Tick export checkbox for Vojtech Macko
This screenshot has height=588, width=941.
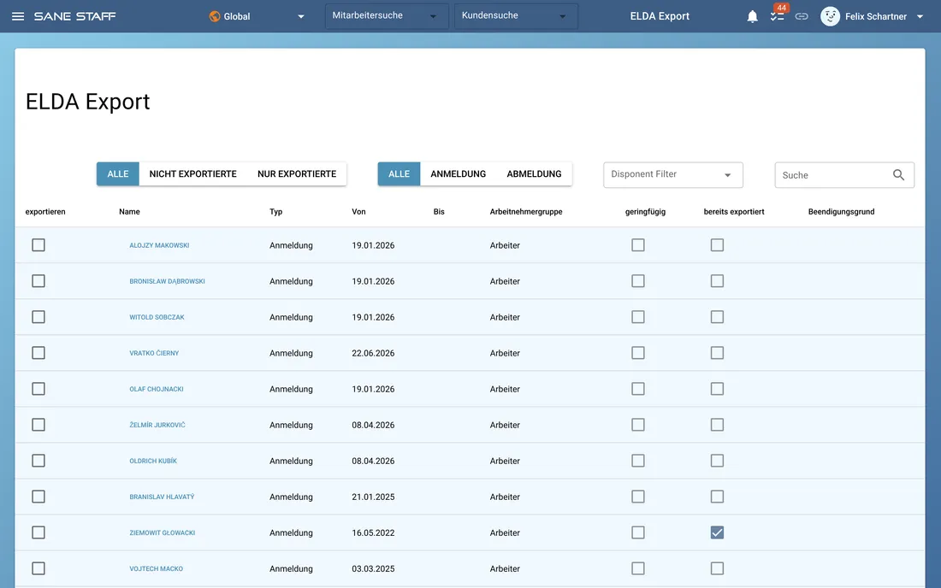(x=38, y=569)
